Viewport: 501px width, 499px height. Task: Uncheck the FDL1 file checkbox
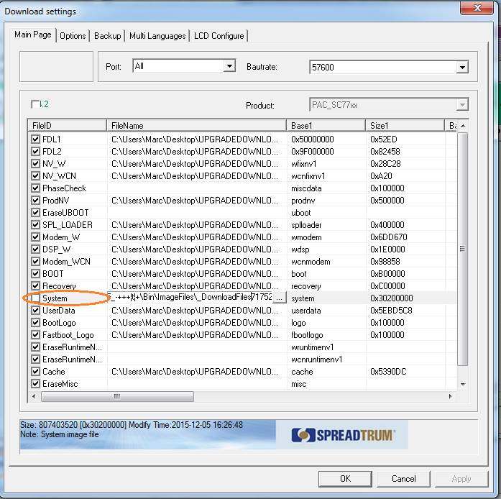[x=35, y=139]
